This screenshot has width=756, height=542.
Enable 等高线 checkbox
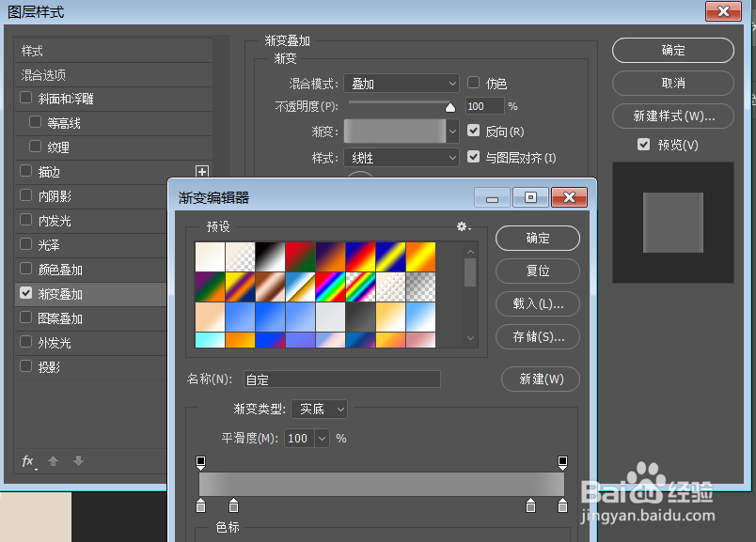[x=35, y=122]
